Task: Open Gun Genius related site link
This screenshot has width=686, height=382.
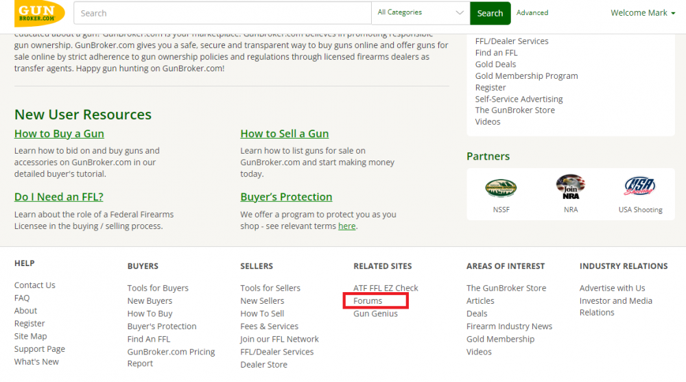Action: (x=375, y=313)
